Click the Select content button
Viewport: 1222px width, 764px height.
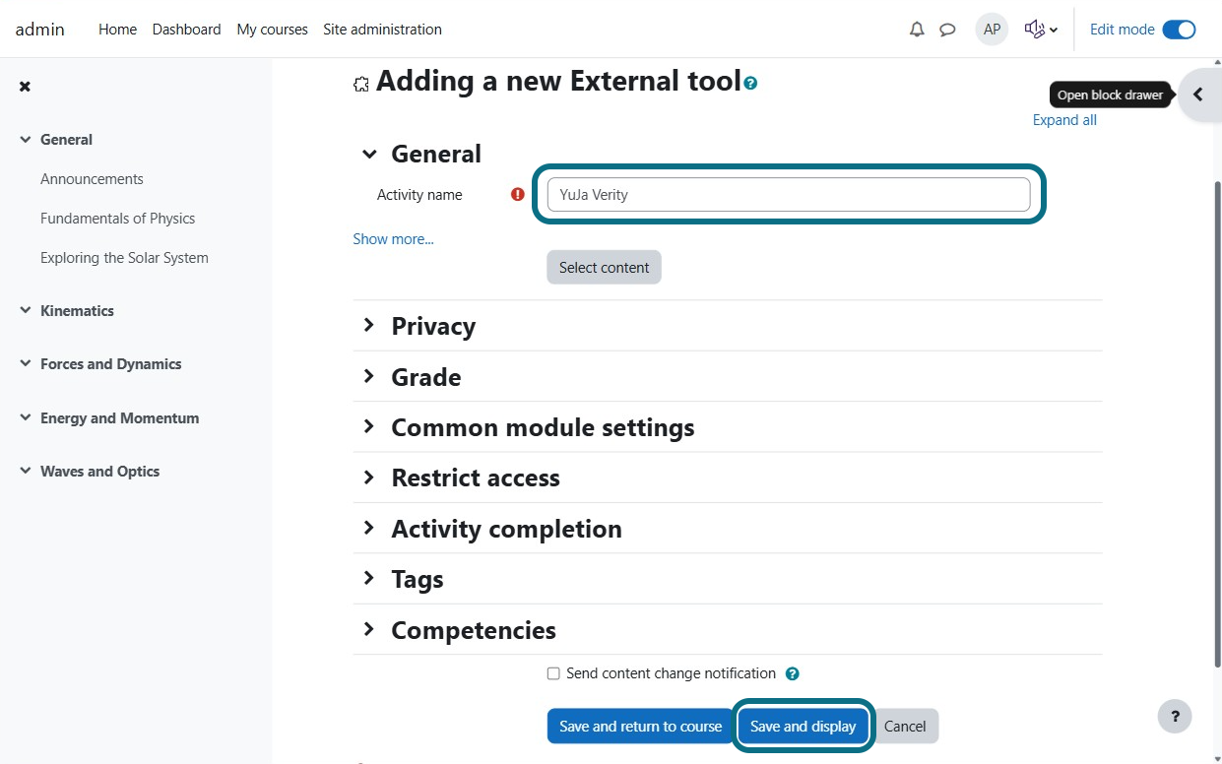604,267
